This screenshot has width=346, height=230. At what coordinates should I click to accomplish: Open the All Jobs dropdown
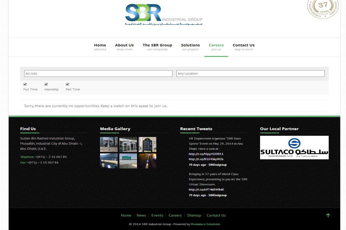(98, 74)
